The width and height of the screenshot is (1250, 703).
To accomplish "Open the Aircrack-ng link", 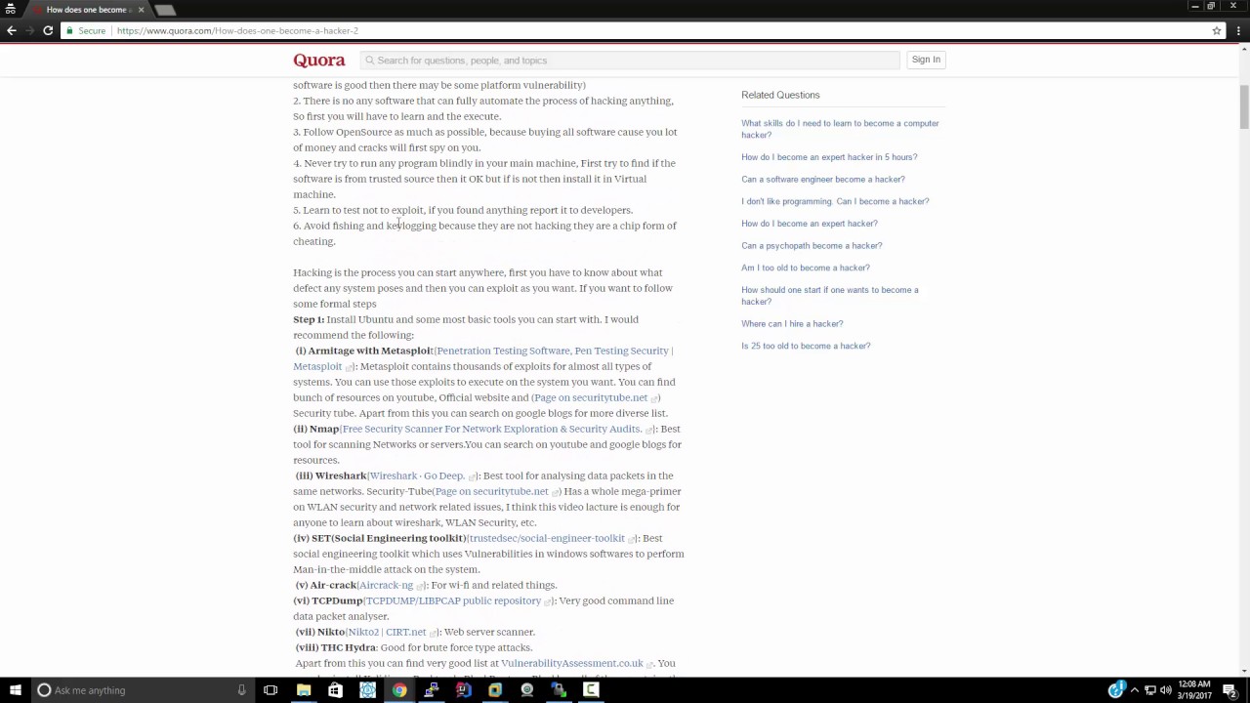I will [386, 585].
